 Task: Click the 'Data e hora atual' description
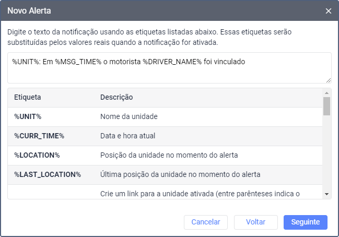tap(128, 136)
